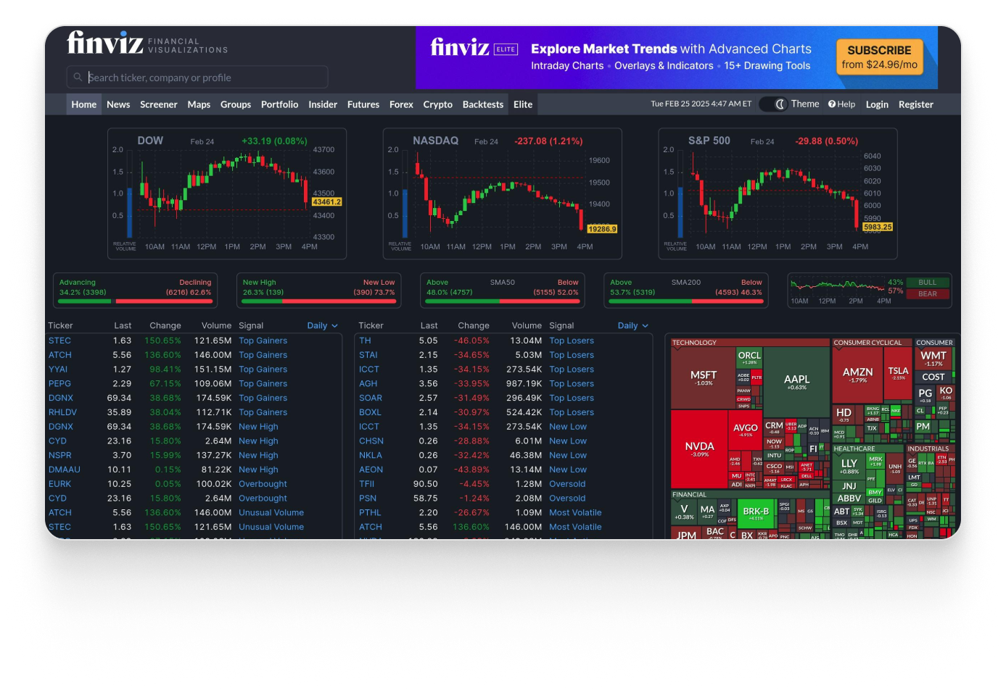Open the NVDA tile in heatmap

(x=699, y=449)
